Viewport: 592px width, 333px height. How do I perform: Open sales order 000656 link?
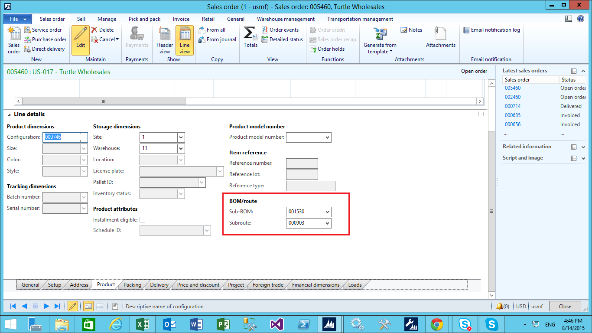coord(513,124)
